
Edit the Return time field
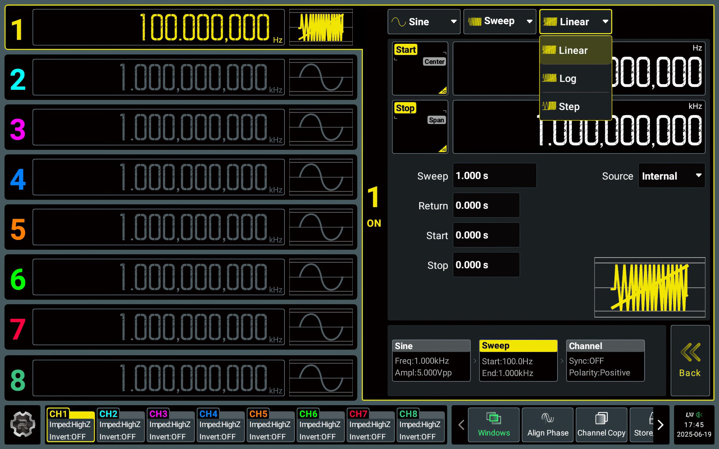[x=486, y=205]
